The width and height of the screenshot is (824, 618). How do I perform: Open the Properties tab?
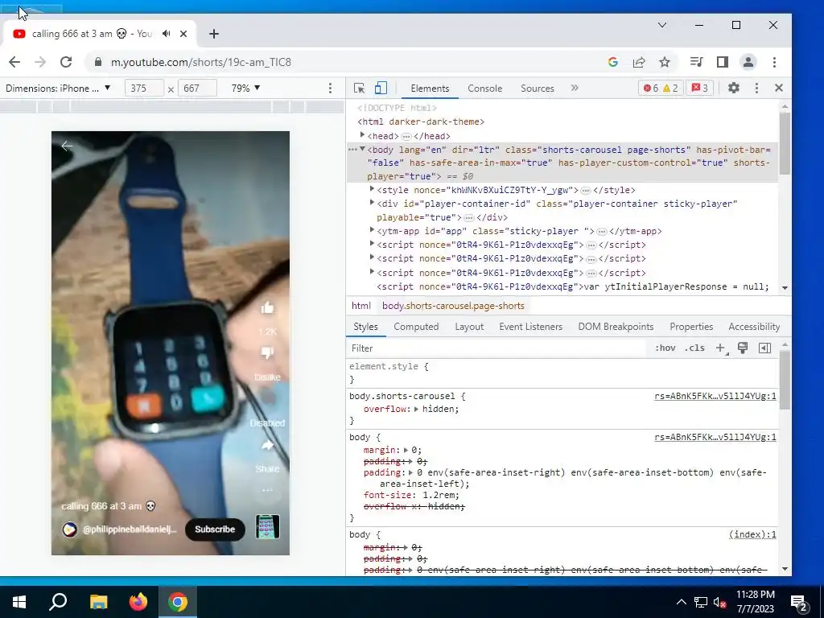click(x=691, y=327)
